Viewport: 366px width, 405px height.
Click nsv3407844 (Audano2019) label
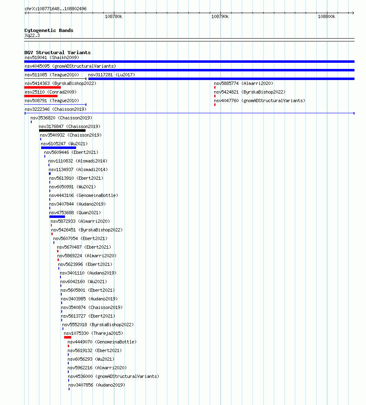click(x=77, y=204)
